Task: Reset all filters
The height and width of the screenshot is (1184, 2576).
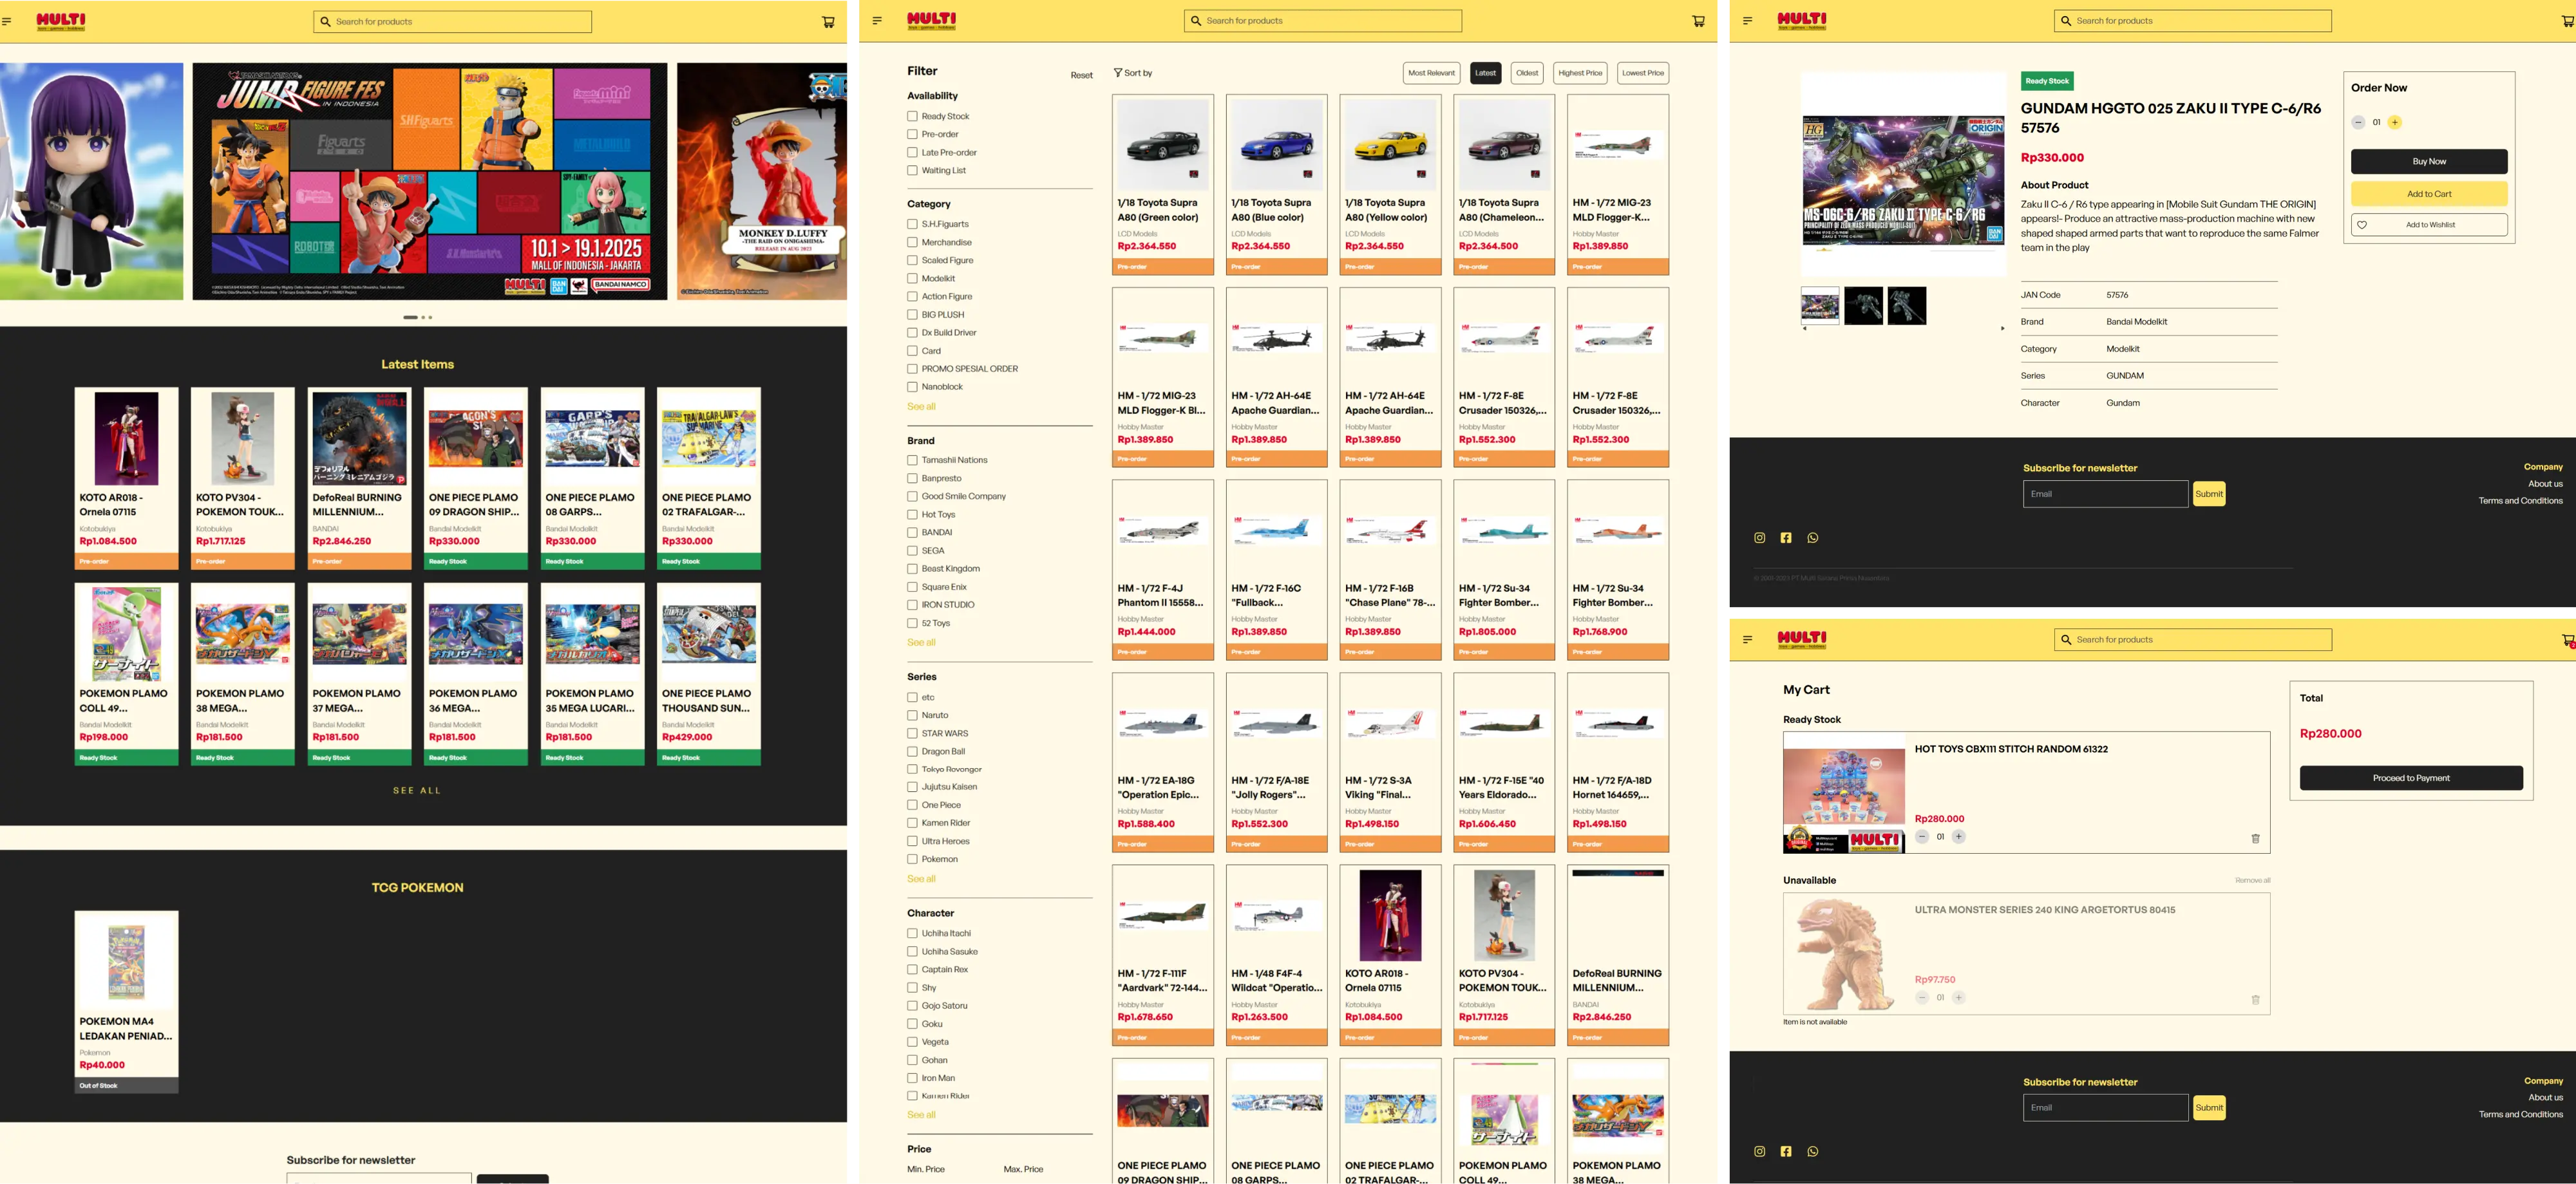Action: (x=1081, y=75)
